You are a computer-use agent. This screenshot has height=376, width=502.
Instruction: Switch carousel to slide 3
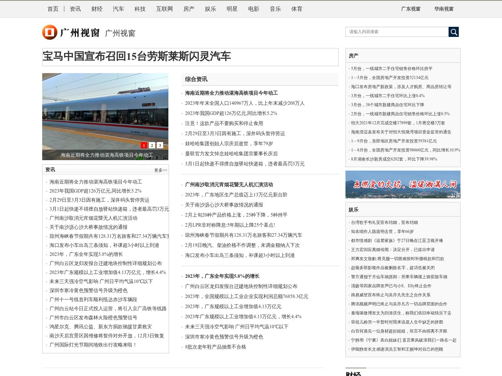160,145
